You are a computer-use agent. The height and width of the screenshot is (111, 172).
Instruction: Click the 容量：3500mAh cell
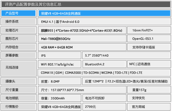click(60, 98)
